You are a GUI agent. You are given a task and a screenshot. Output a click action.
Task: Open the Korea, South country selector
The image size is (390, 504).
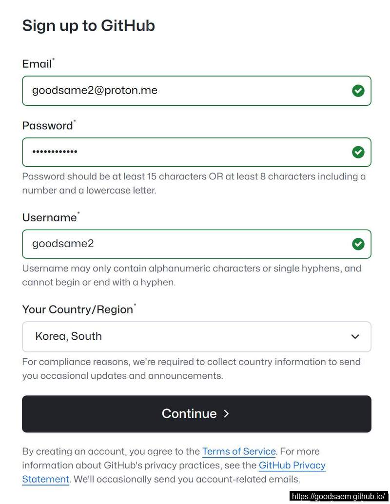tap(196, 336)
